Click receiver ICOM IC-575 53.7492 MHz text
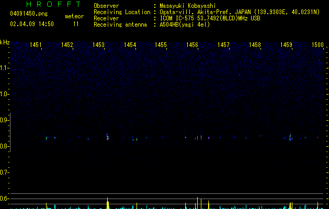 pos(210,18)
